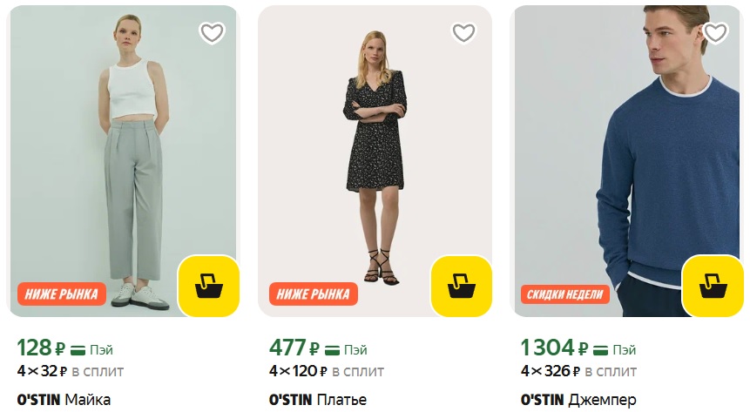The height and width of the screenshot is (412, 750).
Task: Open the O'STIN Джемпер product title
Action: tap(578, 400)
